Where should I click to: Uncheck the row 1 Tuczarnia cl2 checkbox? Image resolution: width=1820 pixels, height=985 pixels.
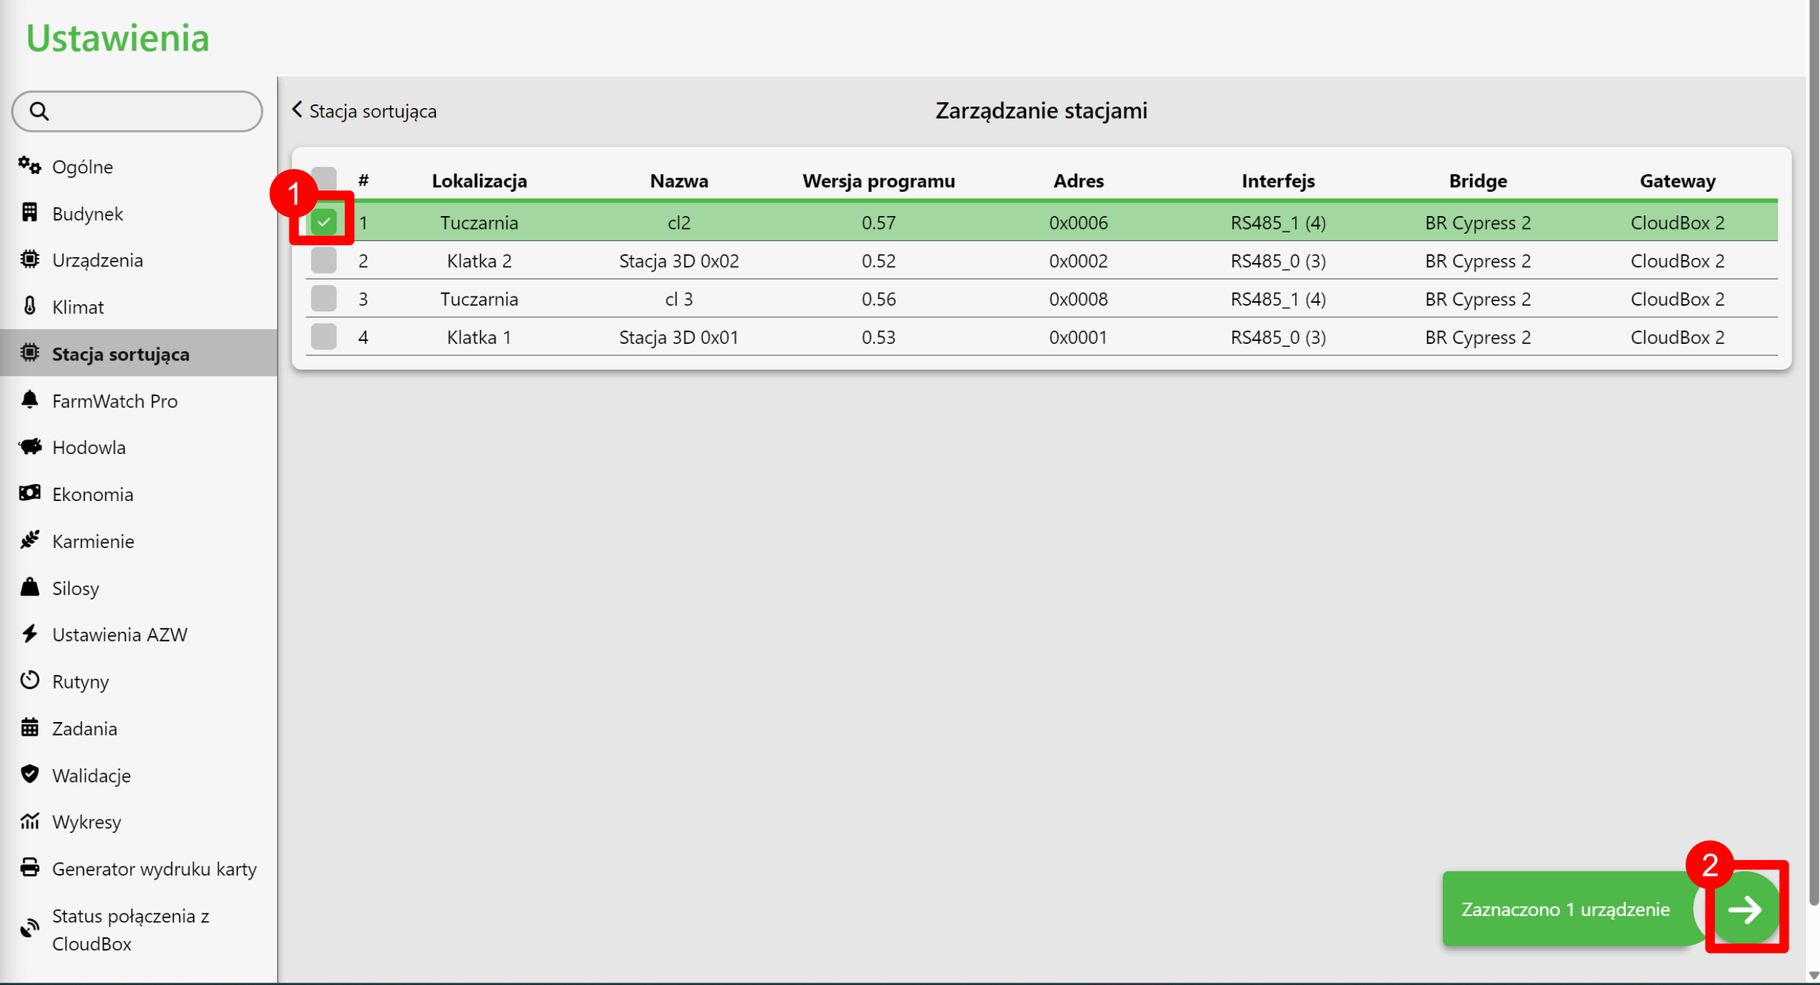[x=324, y=222]
